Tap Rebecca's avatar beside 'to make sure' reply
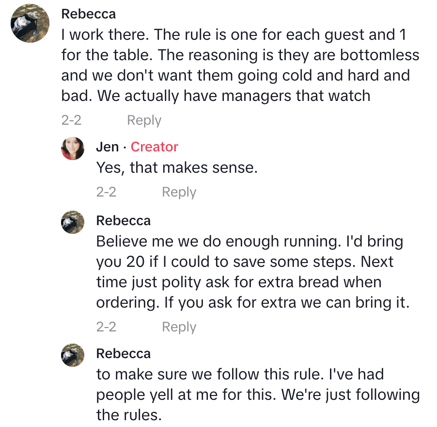 tap(73, 355)
